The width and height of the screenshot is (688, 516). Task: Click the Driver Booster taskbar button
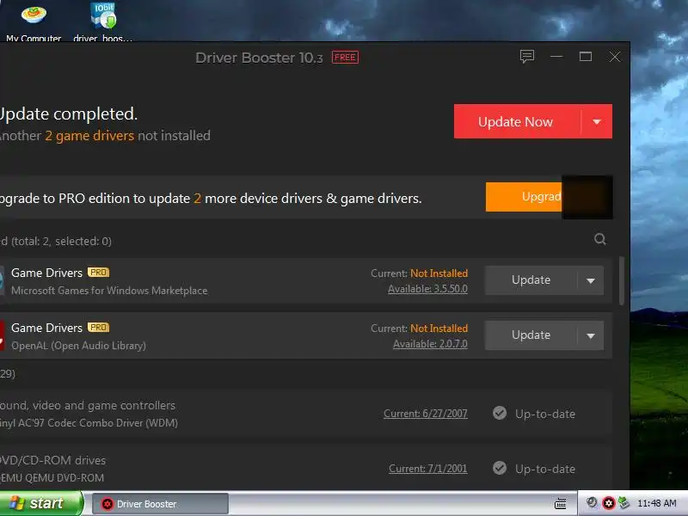160,504
